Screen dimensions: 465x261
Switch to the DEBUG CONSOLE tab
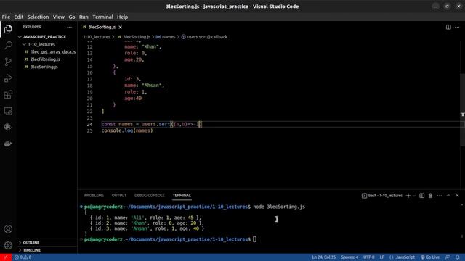(x=149, y=196)
